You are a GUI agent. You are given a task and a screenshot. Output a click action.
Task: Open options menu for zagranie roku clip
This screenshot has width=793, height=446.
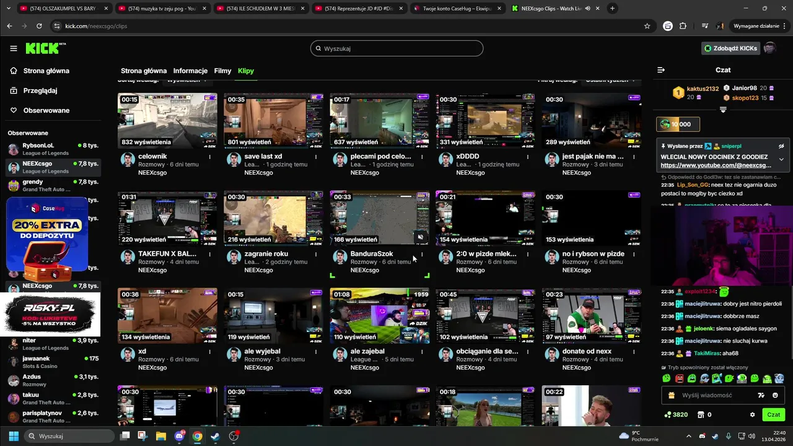(316, 254)
